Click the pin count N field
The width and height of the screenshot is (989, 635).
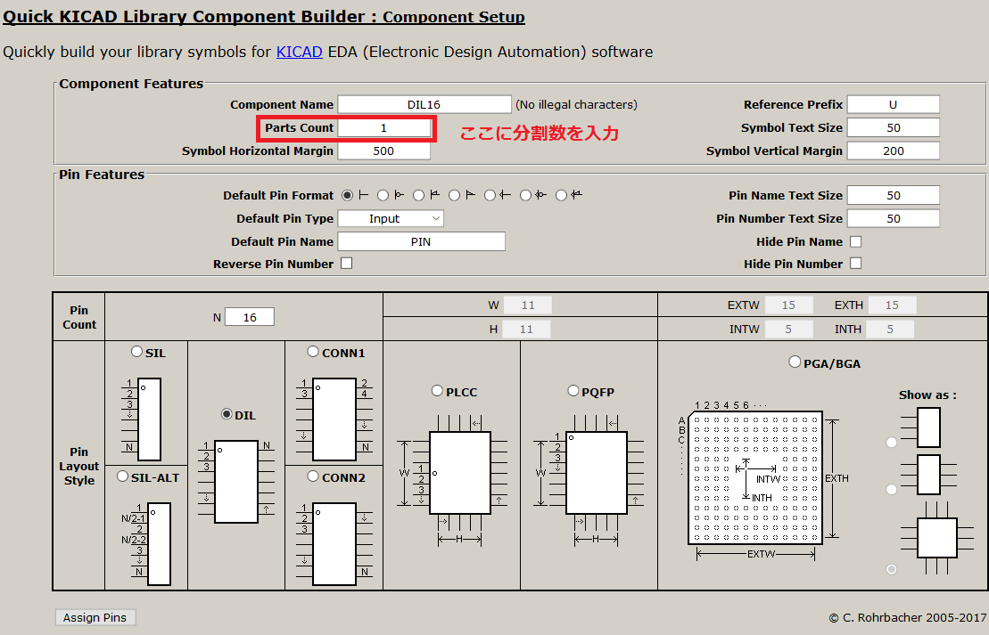point(250,317)
